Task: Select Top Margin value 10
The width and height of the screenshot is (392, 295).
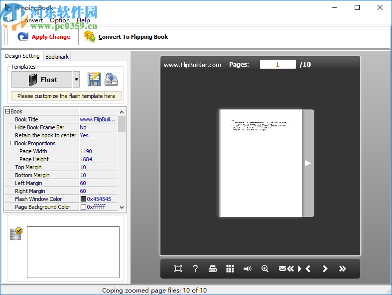Action: coord(98,167)
